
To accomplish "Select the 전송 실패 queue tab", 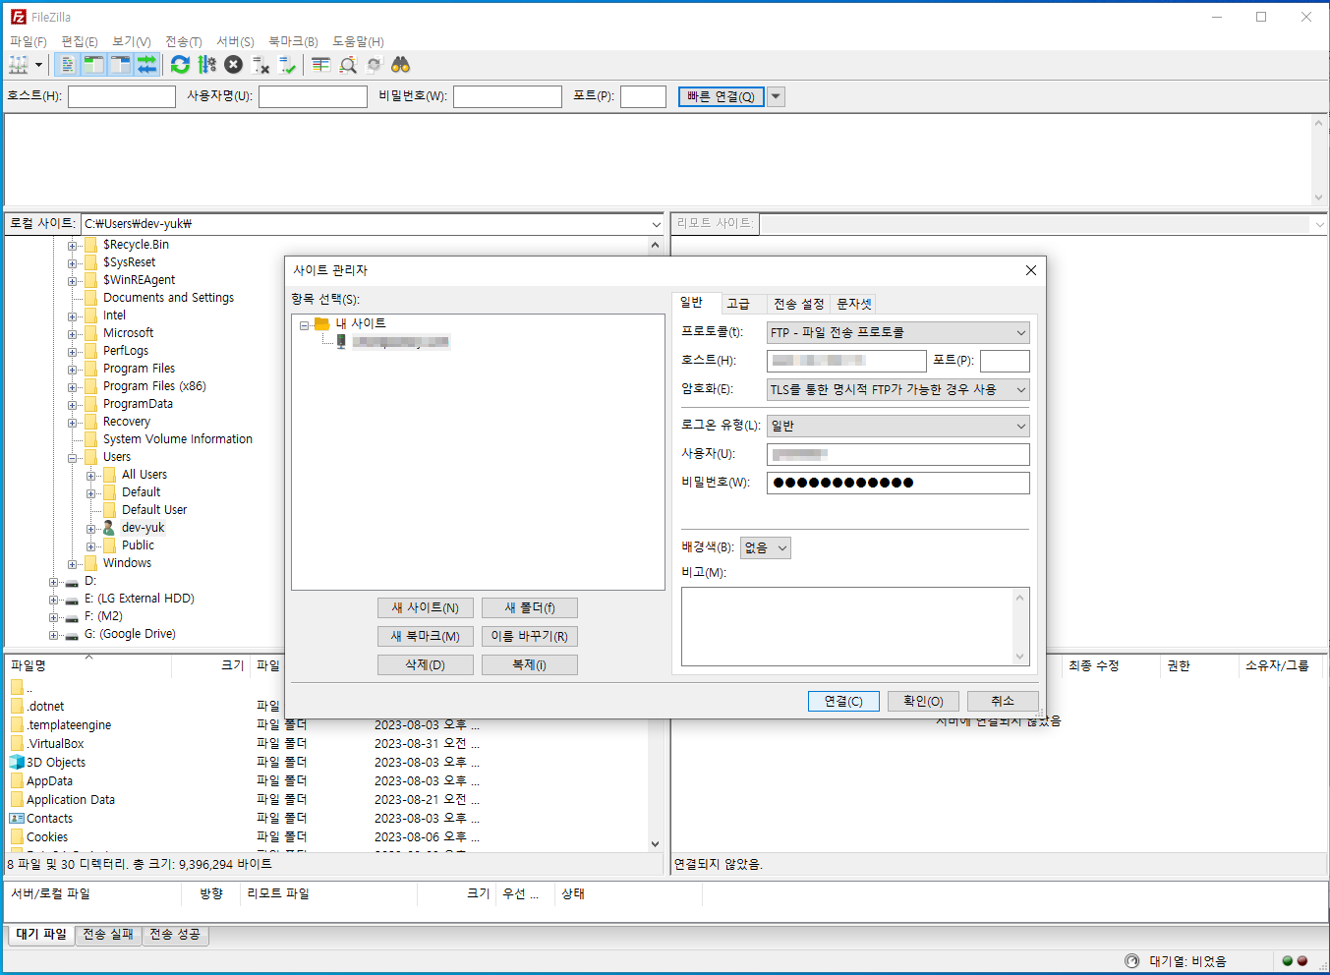I will click(x=107, y=935).
